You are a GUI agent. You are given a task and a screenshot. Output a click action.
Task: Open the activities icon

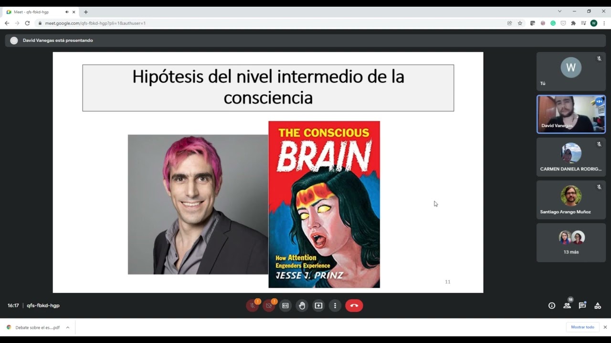[598, 306]
